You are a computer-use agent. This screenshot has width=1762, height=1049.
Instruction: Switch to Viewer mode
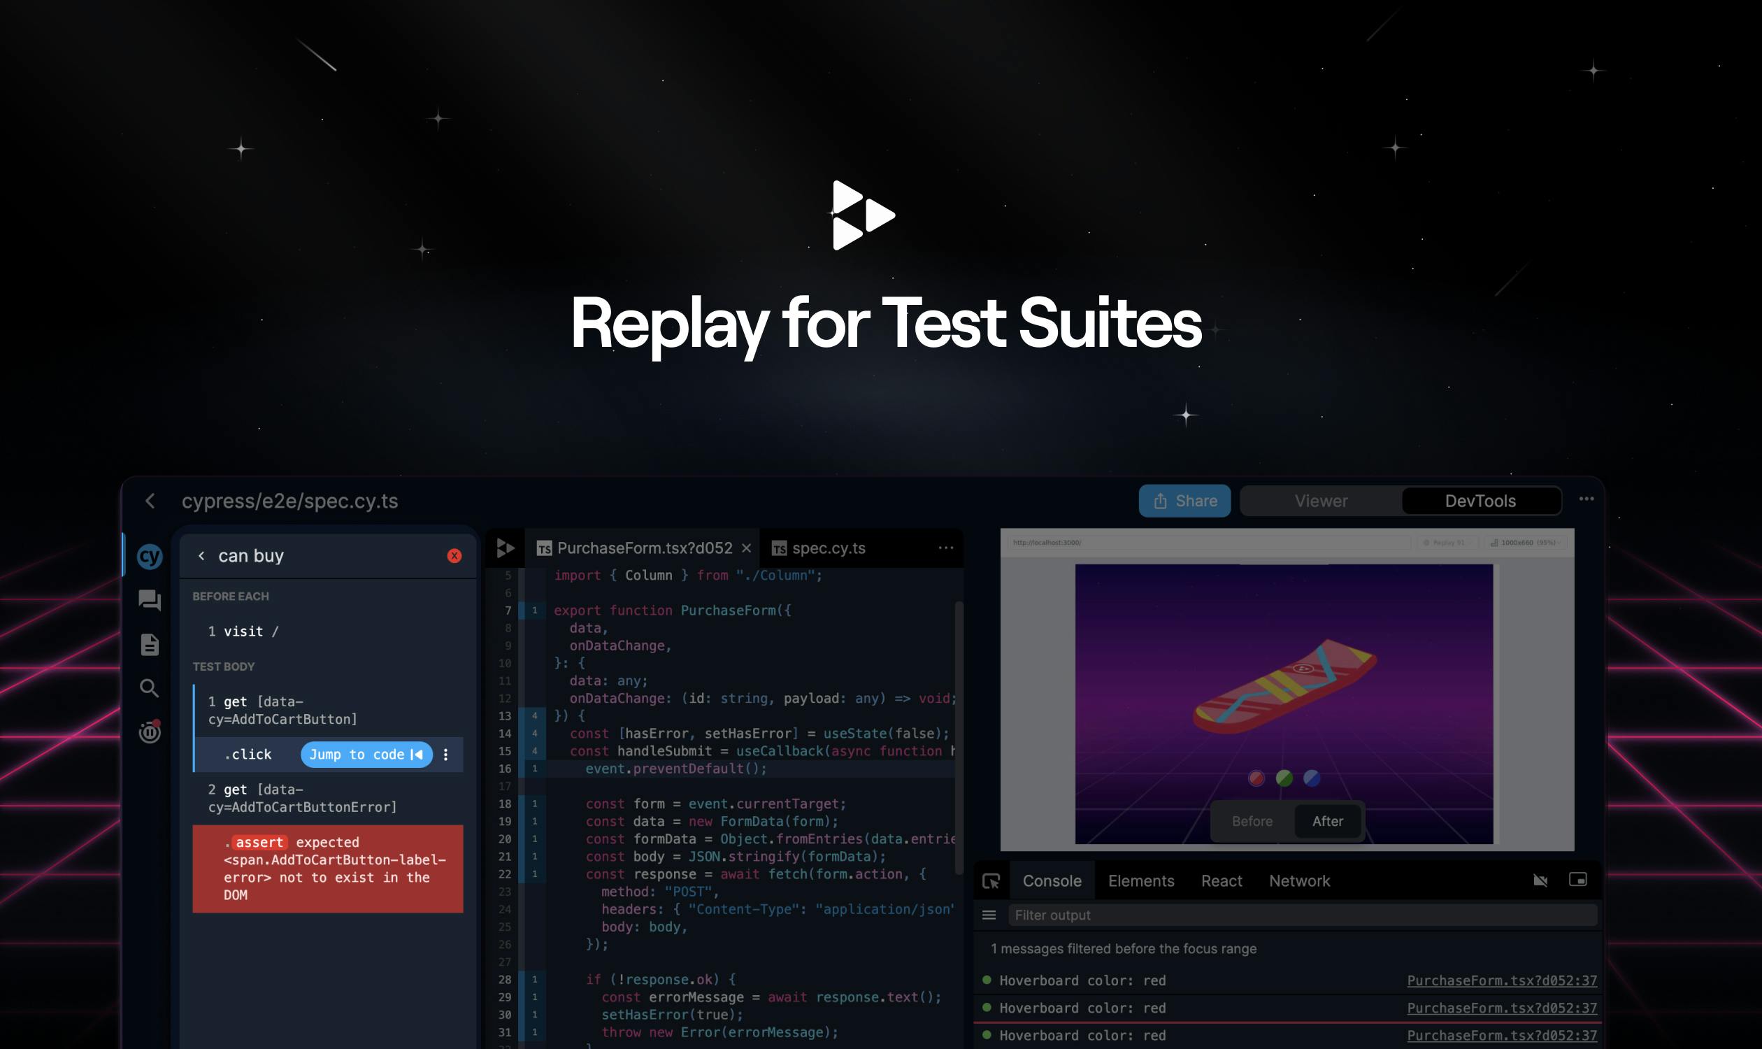tap(1321, 501)
